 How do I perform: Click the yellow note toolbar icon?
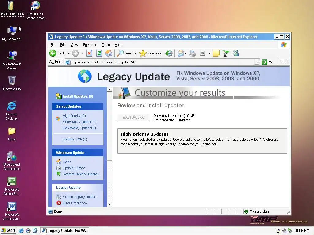[216, 53]
